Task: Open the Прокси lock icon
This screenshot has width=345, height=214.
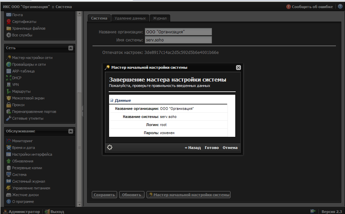Action: tap(8, 105)
